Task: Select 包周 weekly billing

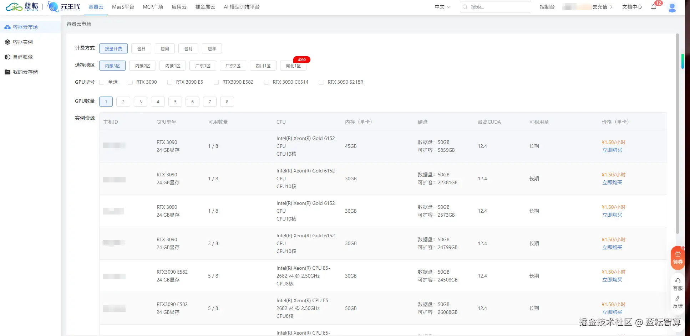Action: [165, 48]
